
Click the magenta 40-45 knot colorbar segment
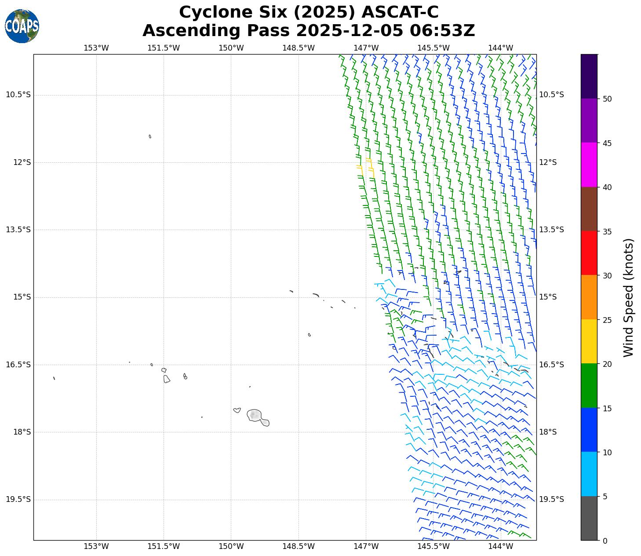pyautogui.click(x=589, y=165)
